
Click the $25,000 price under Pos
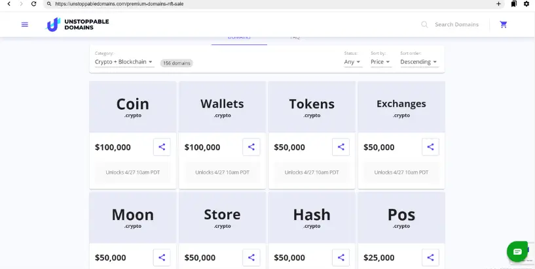click(x=378, y=258)
